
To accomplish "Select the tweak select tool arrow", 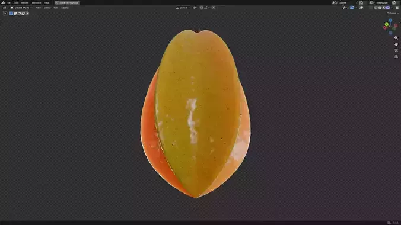I will [5, 13].
